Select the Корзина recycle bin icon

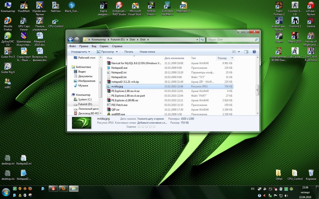click(311, 175)
